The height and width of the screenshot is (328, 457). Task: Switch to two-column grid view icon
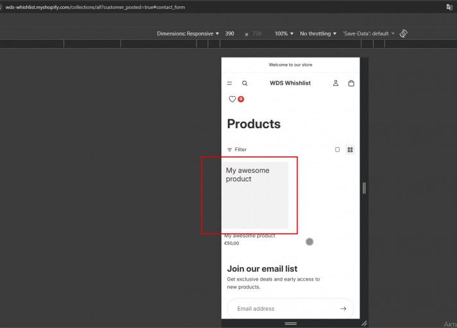coord(350,149)
